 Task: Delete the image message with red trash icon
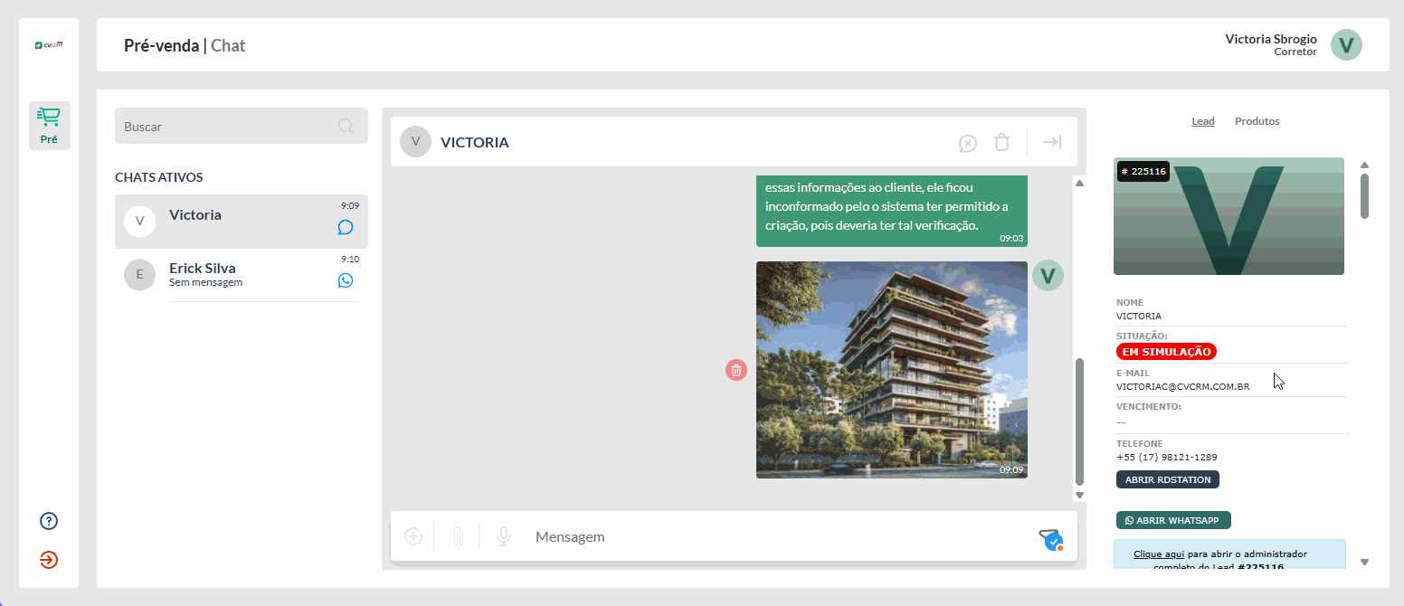click(736, 369)
